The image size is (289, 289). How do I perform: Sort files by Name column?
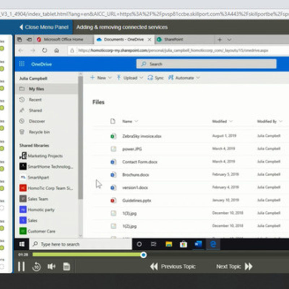click(130, 121)
